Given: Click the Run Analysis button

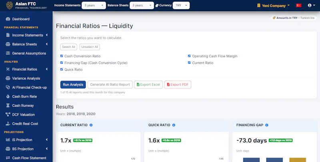Looking at the screenshot, I should [x=73, y=85].
